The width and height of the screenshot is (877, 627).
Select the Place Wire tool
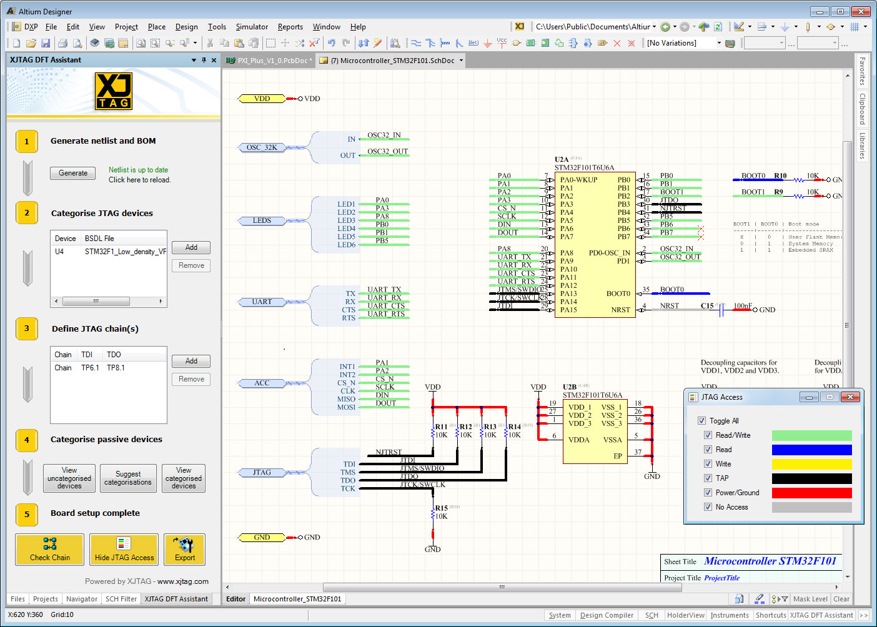point(416,43)
